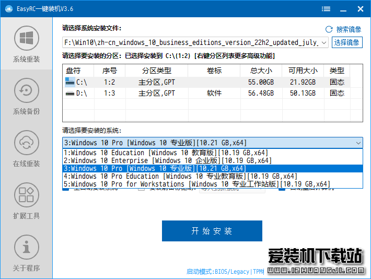This screenshot has width=371, height=279.
Task: Close the EasyRC window
Action: click(x=361, y=9)
